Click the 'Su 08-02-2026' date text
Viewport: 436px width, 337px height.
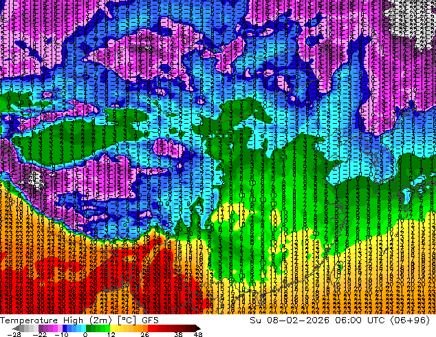[290, 320]
